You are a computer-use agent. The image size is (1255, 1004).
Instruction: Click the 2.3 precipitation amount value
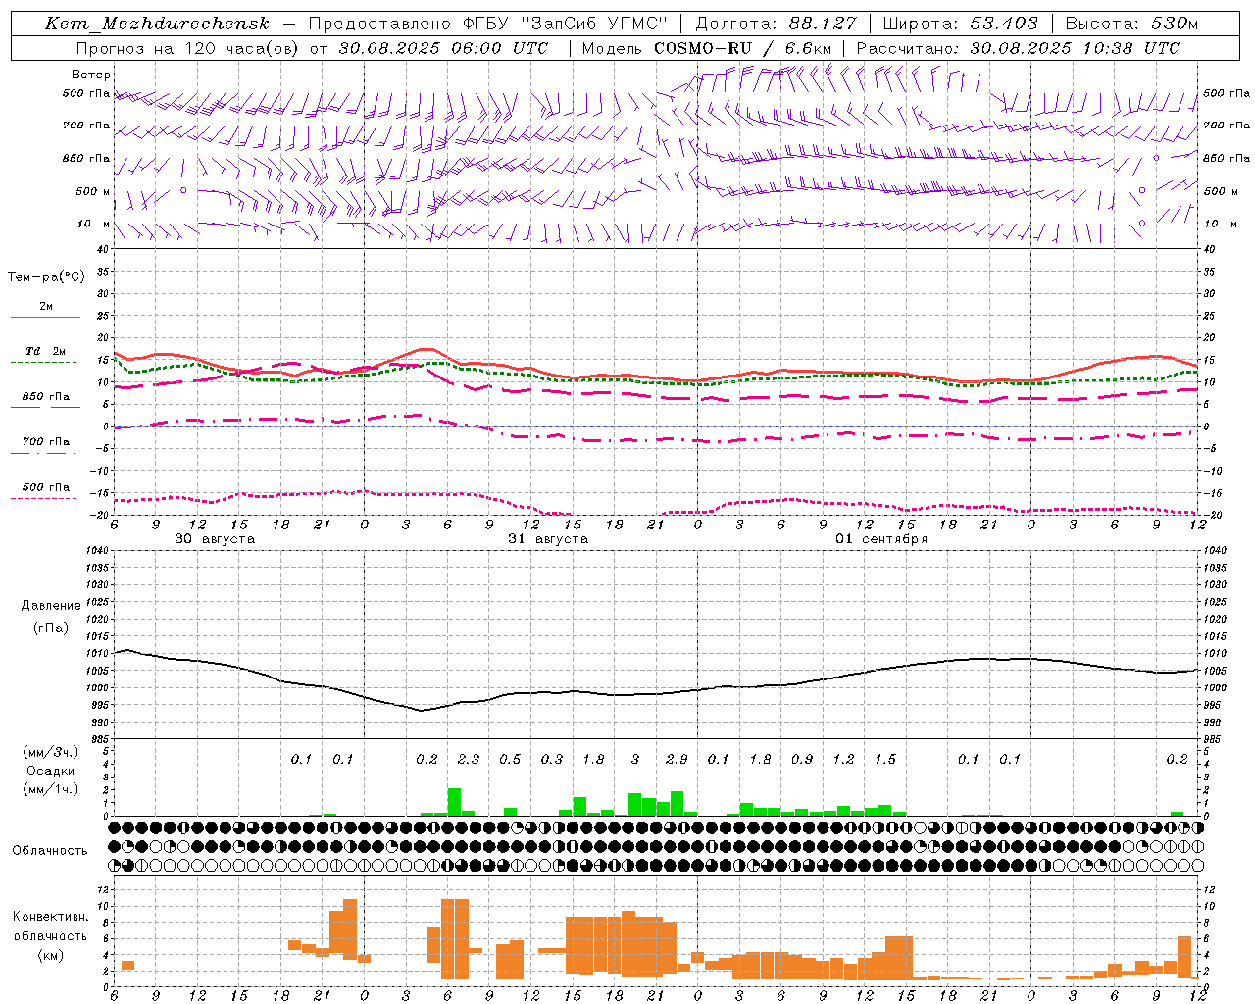click(x=469, y=759)
